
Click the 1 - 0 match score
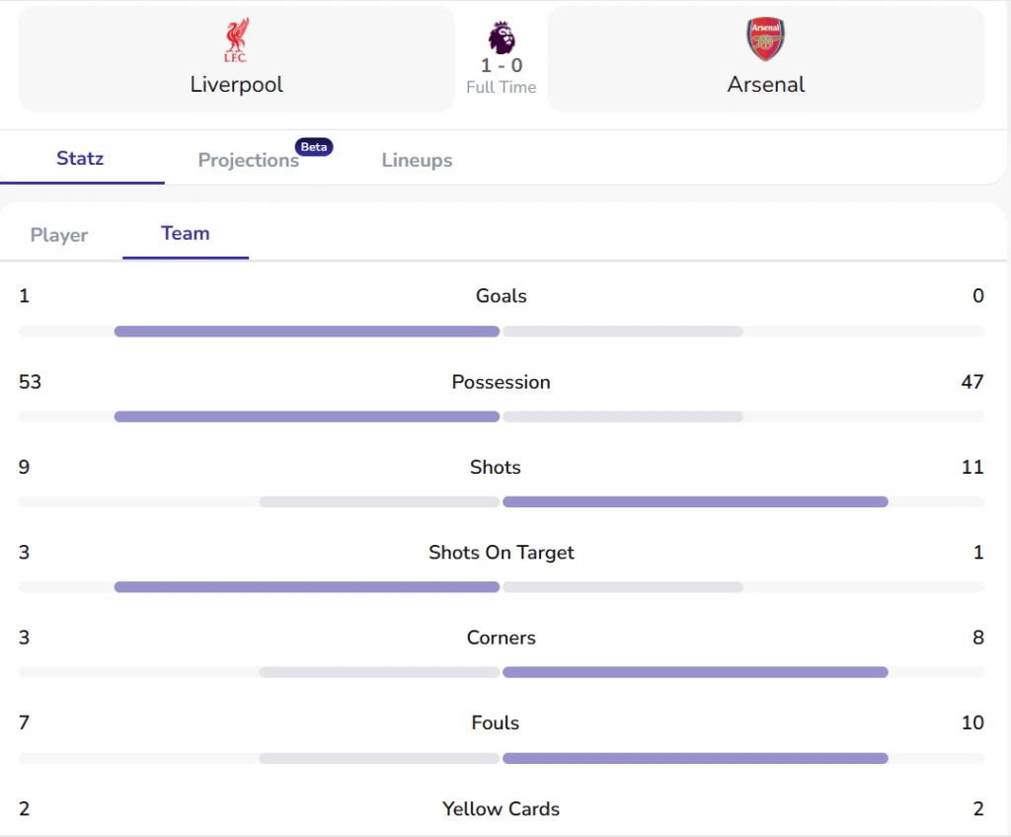502,66
